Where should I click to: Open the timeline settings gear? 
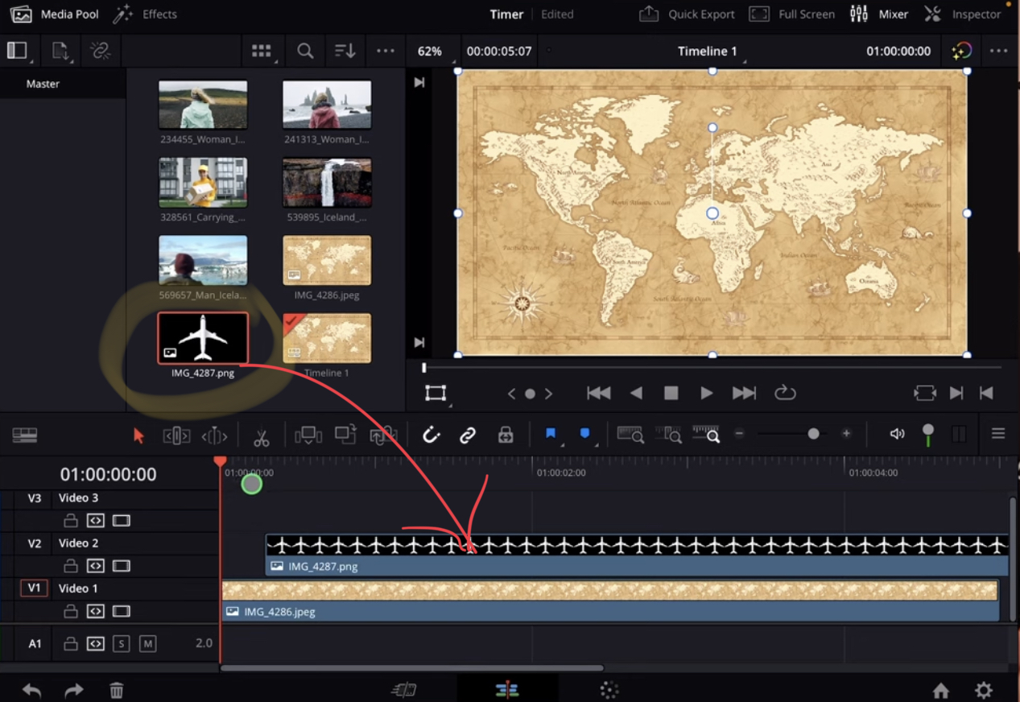point(983,690)
